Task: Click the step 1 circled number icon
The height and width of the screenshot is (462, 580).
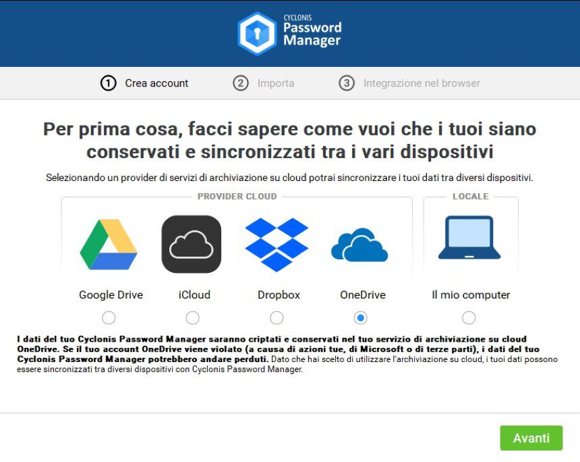Action: (109, 83)
